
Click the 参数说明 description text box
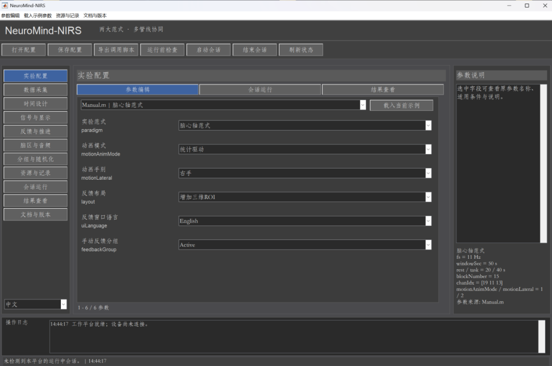coord(498,163)
